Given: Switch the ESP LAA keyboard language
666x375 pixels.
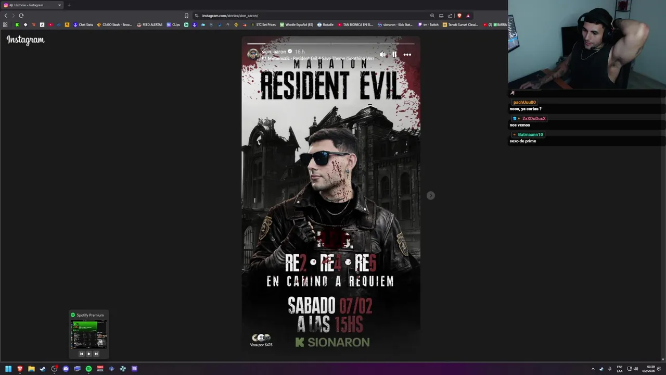Looking at the screenshot, I should tap(620, 369).
